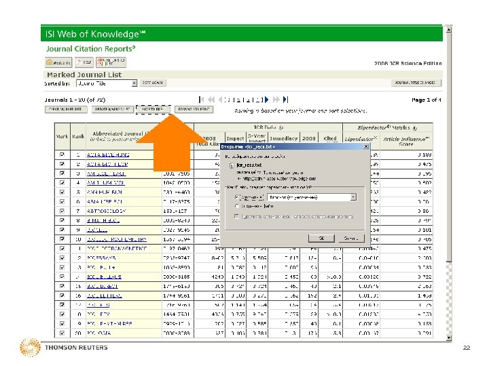This screenshot has width=489, height=366.
Task: Click the ISI Web of Knowledge banner title
Action: (96, 34)
